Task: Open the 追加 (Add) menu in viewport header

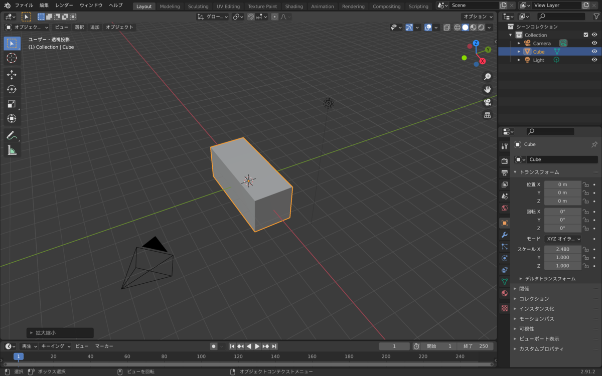Action: pos(95,27)
